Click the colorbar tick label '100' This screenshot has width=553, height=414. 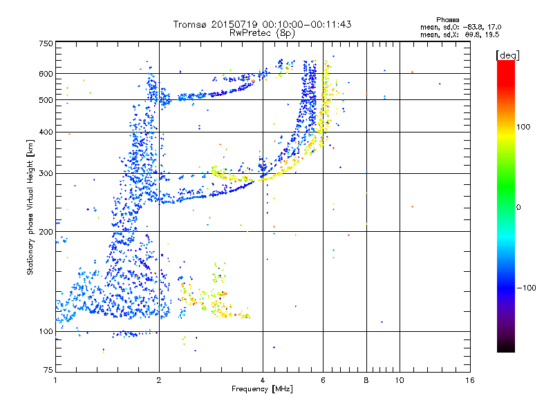523,127
